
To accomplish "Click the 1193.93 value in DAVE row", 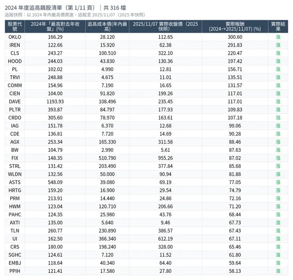I will click(55, 102).
